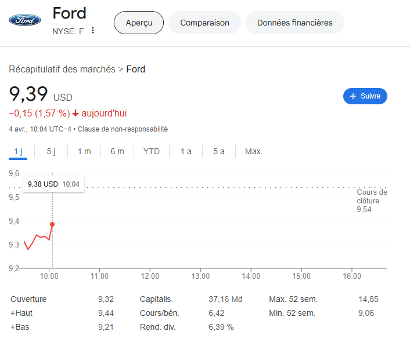Open Clause de non-responsabilité link

click(123, 129)
